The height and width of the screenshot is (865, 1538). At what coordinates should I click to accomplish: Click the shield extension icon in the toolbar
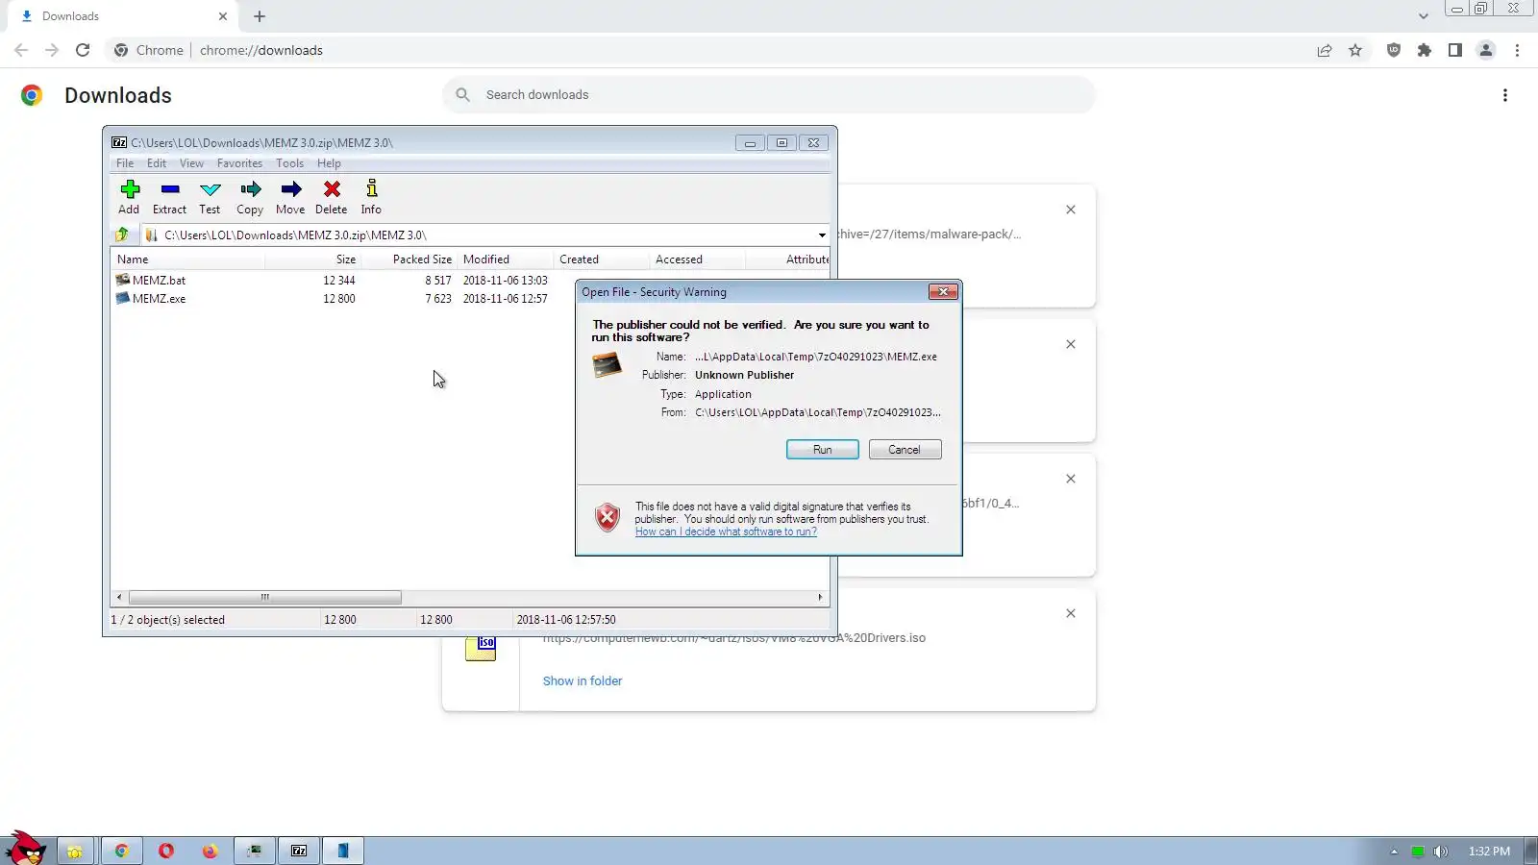(x=1394, y=50)
